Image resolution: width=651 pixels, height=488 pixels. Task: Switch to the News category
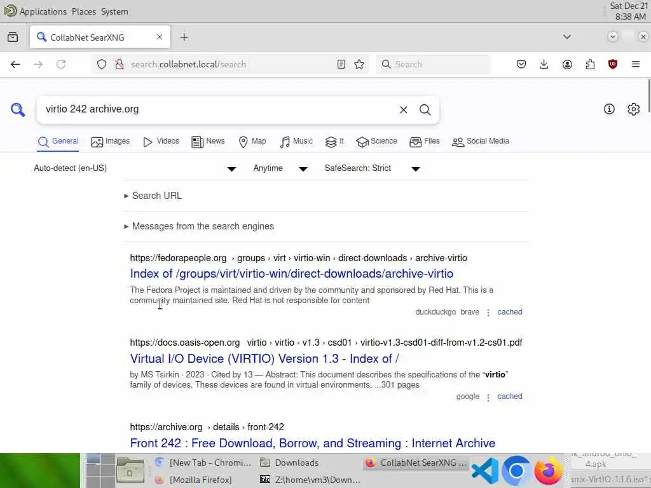pyautogui.click(x=208, y=142)
